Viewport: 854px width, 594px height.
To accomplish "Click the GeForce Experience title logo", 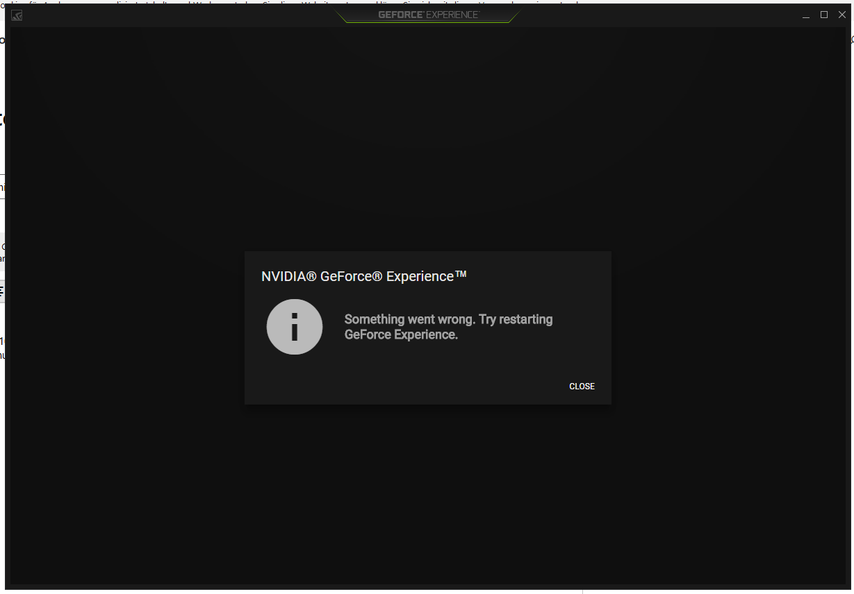I will (x=428, y=15).
